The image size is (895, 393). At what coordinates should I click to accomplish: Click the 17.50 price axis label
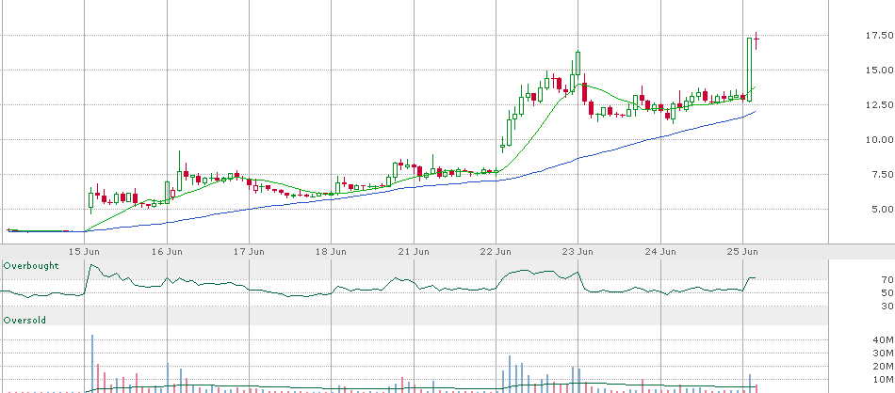click(x=878, y=36)
